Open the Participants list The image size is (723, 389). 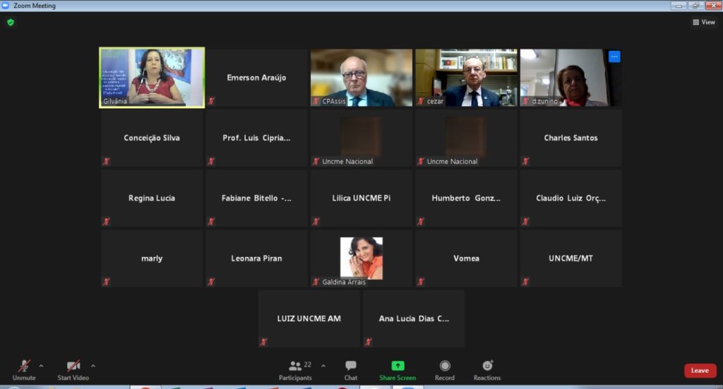point(296,370)
